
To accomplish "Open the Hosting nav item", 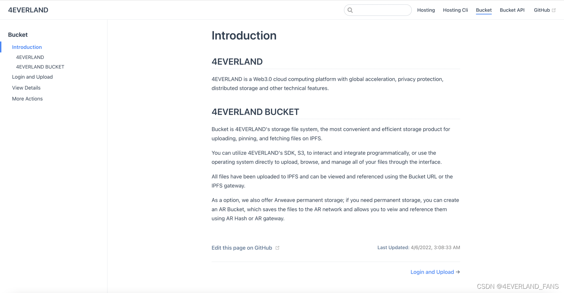I will [x=426, y=10].
